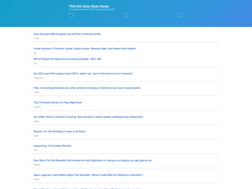
Task: Click the middle square icon button in header
Action: pos(126,15)
